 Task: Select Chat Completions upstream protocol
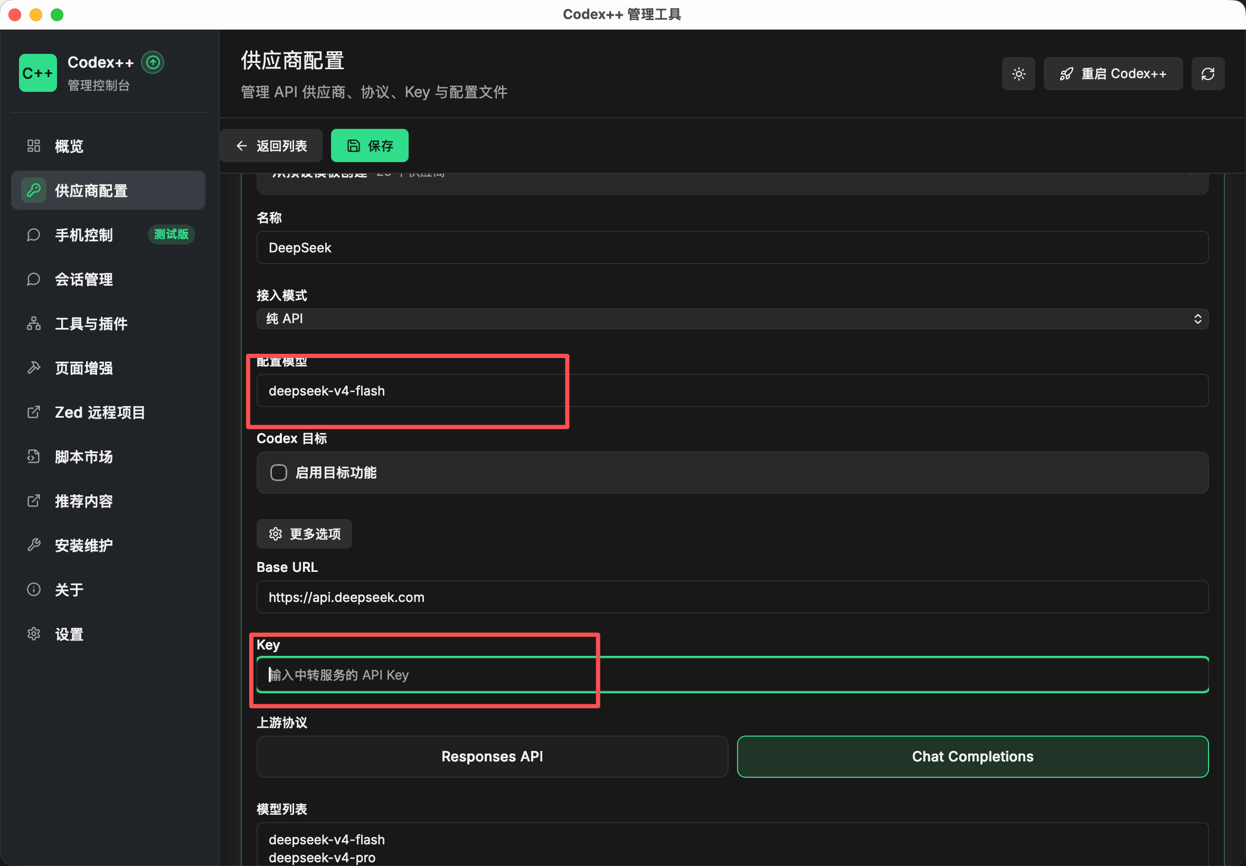pos(973,757)
